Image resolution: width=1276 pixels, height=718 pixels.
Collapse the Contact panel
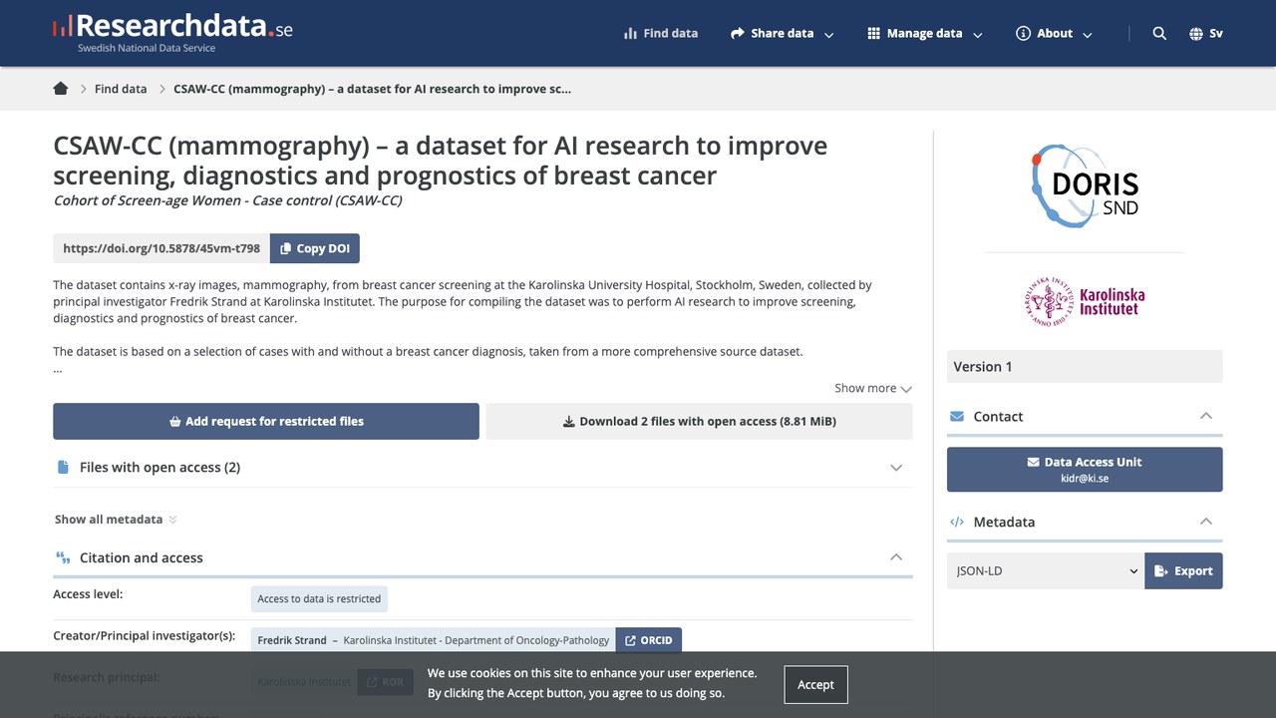(x=1085, y=416)
